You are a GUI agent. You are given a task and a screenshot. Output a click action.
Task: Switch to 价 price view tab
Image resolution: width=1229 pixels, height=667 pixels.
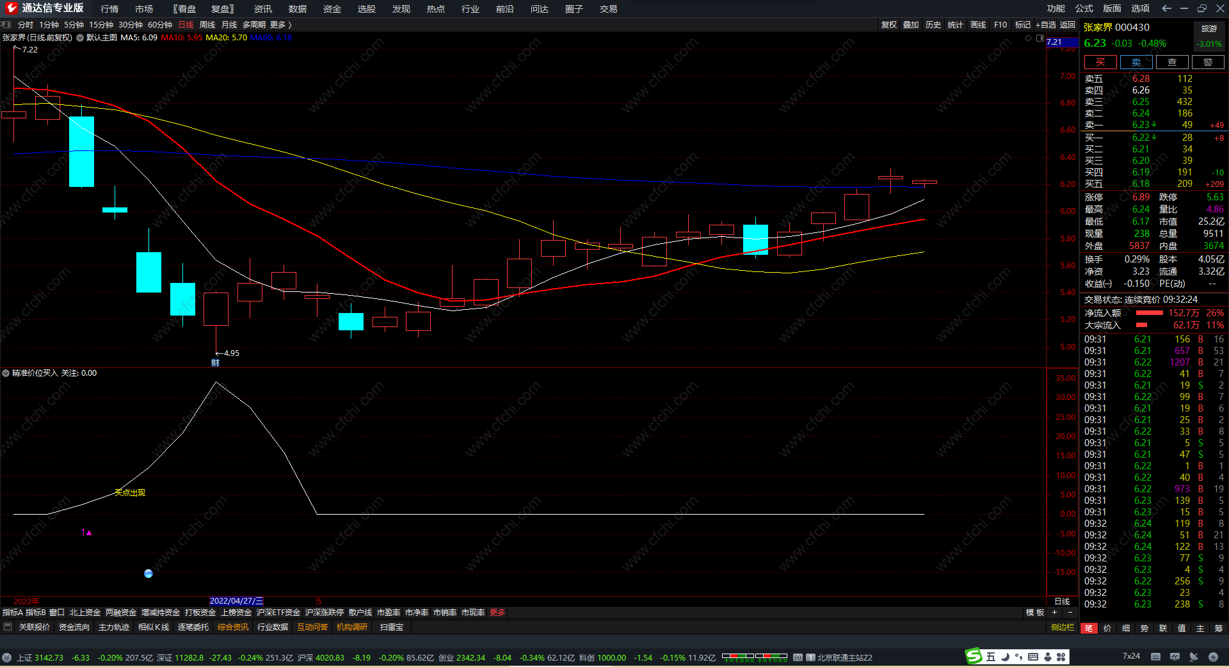coord(1107,628)
